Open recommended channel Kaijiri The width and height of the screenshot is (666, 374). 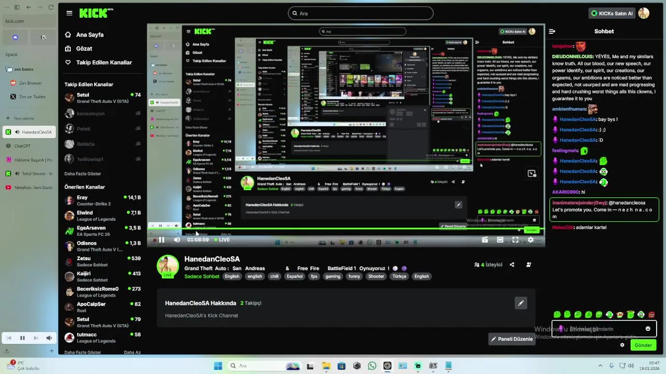103,276
